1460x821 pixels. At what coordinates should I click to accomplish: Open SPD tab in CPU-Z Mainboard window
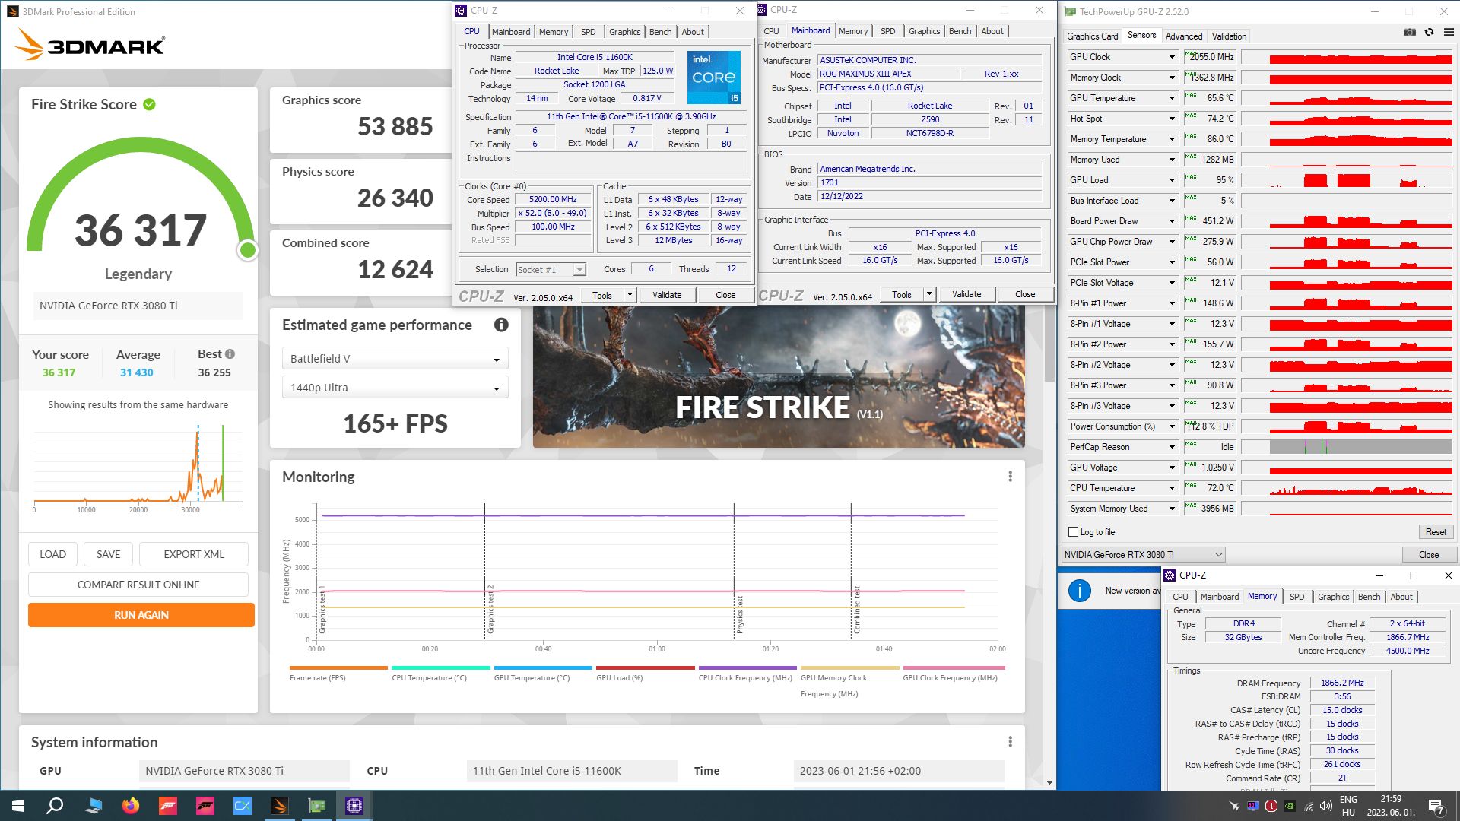887,31
